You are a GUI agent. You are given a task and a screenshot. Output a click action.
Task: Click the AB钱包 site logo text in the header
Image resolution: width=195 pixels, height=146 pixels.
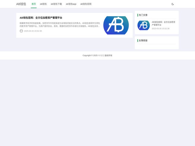(x=21, y=4)
